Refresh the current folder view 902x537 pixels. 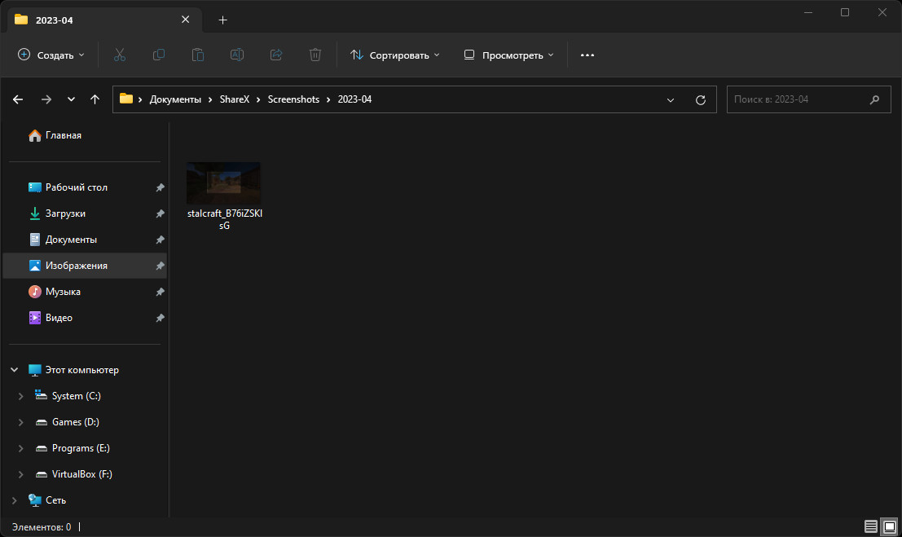(x=700, y=99)
